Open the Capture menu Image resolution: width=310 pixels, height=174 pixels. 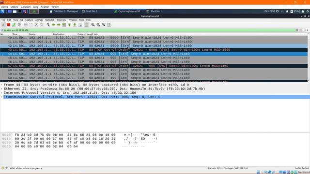[x=29, y=20]
